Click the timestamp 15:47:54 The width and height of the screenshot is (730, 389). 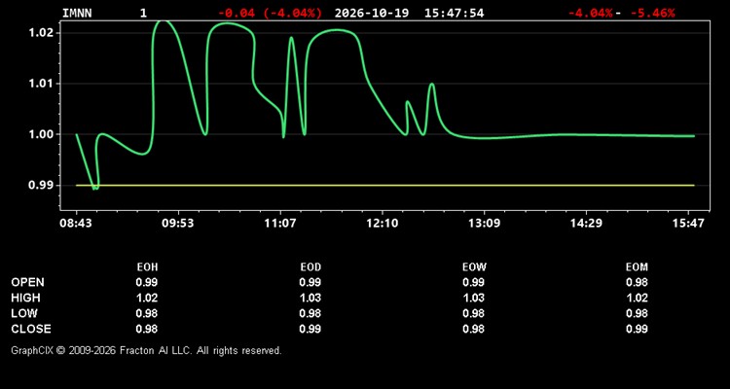[454, 13]
